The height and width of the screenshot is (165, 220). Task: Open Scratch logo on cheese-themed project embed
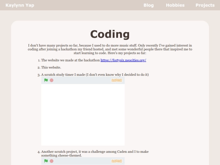[117, 161]
